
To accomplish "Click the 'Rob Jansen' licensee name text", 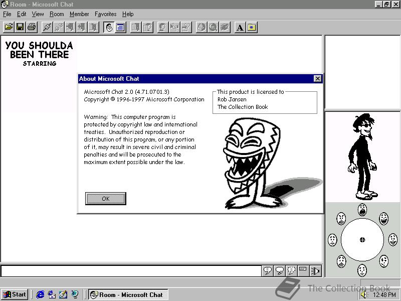I will click(232, 99).
